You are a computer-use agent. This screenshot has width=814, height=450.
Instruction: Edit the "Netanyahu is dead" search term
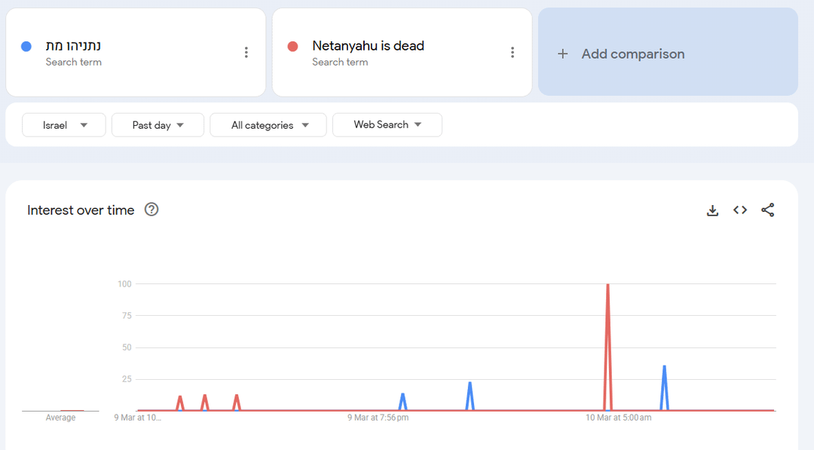tap(368, 46)
